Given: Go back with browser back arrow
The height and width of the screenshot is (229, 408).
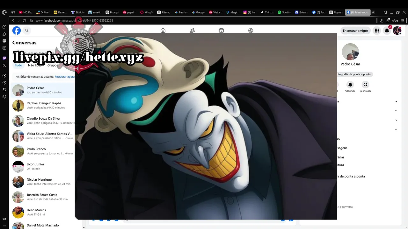Looking at the screenshot, I should pos(13,20).
